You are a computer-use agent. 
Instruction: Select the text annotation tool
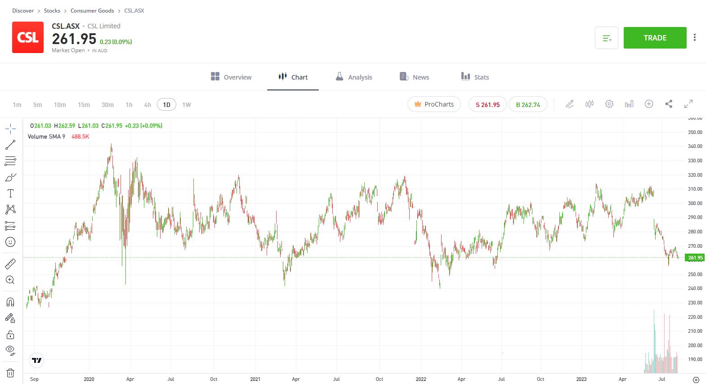[10, 193]
